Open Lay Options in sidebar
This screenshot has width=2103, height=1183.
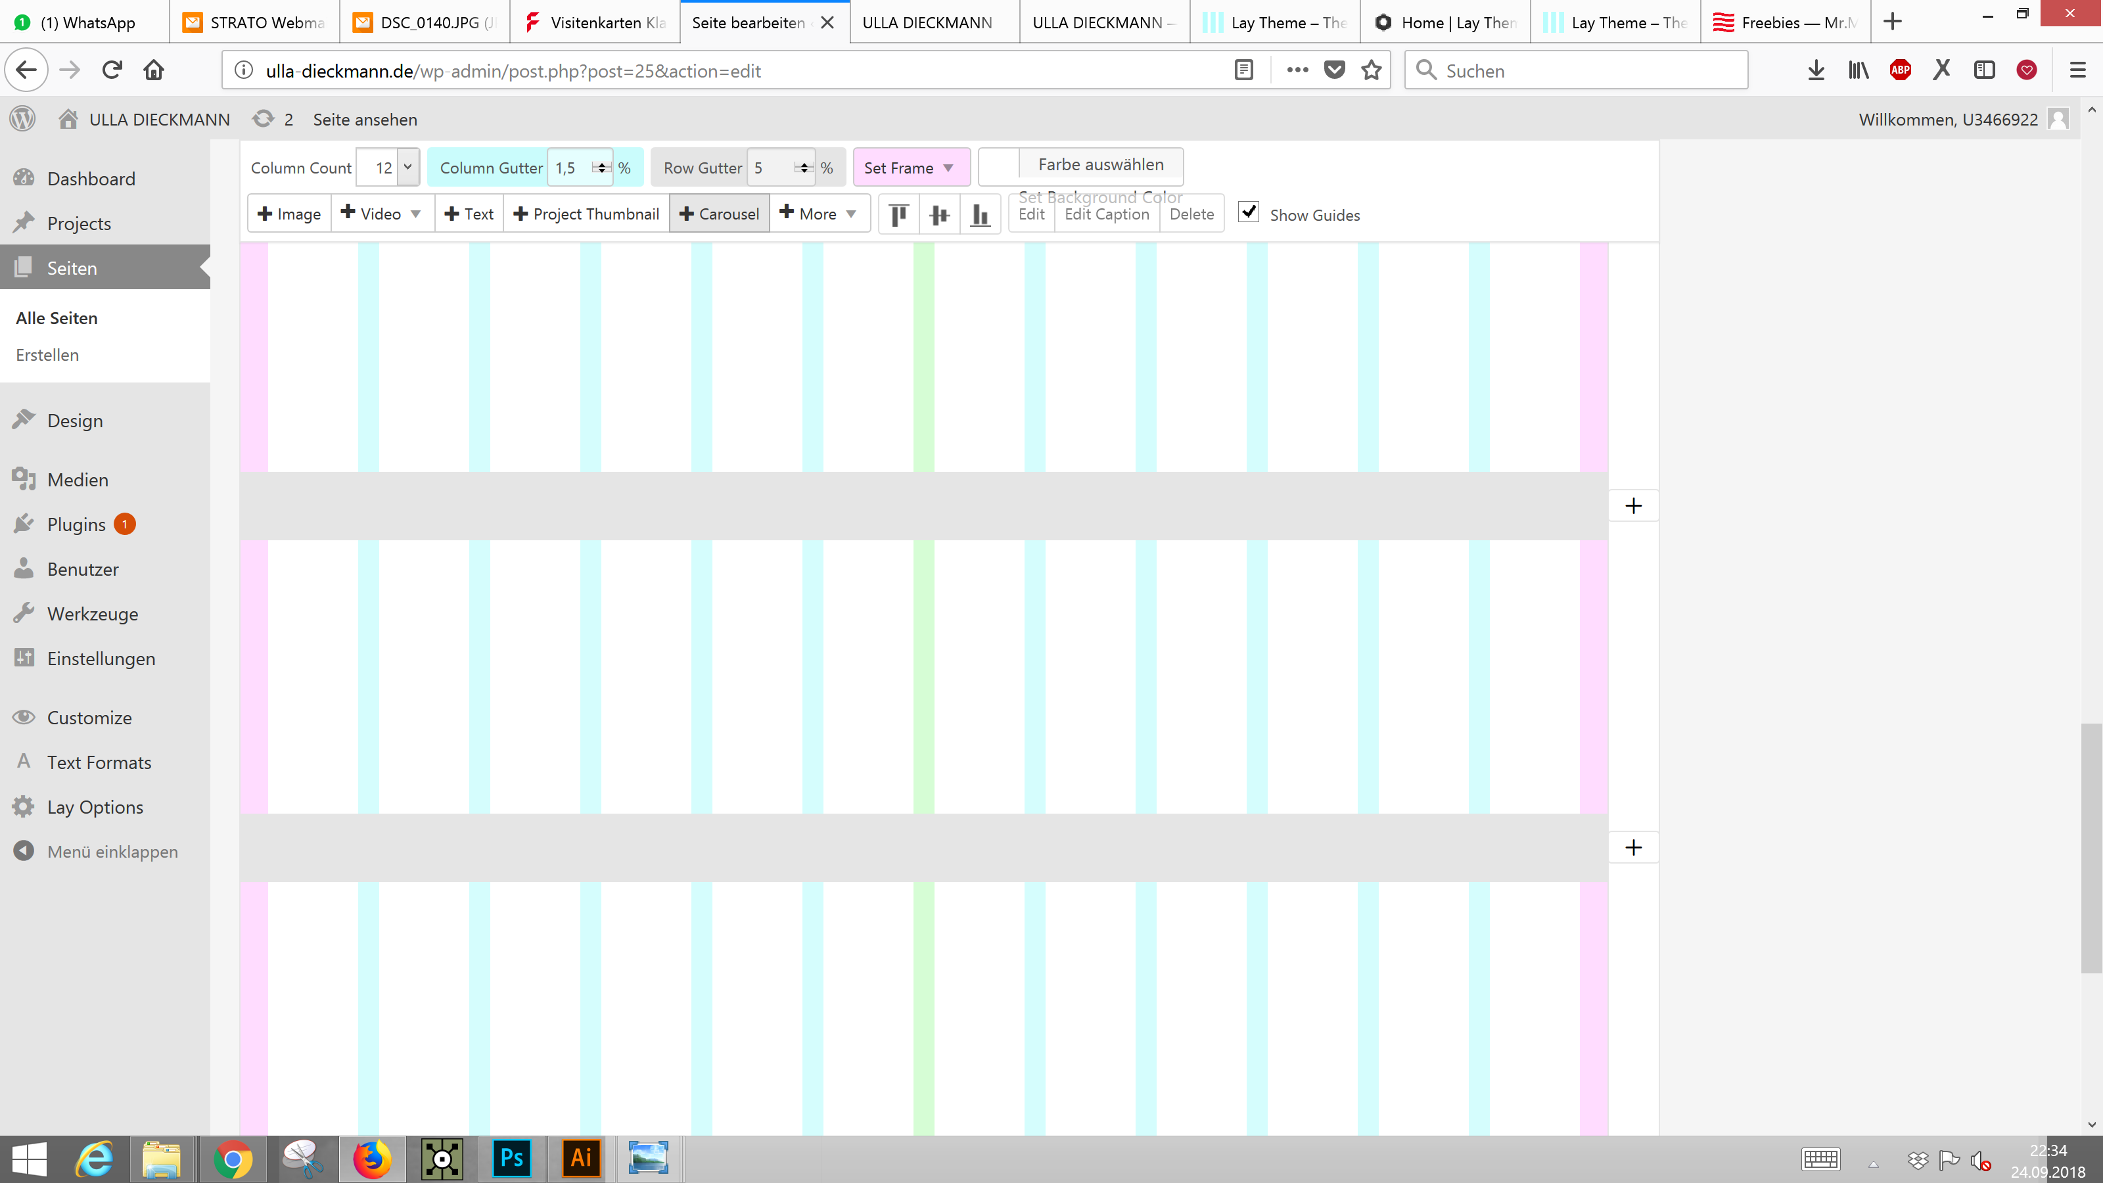coord(95,808)
